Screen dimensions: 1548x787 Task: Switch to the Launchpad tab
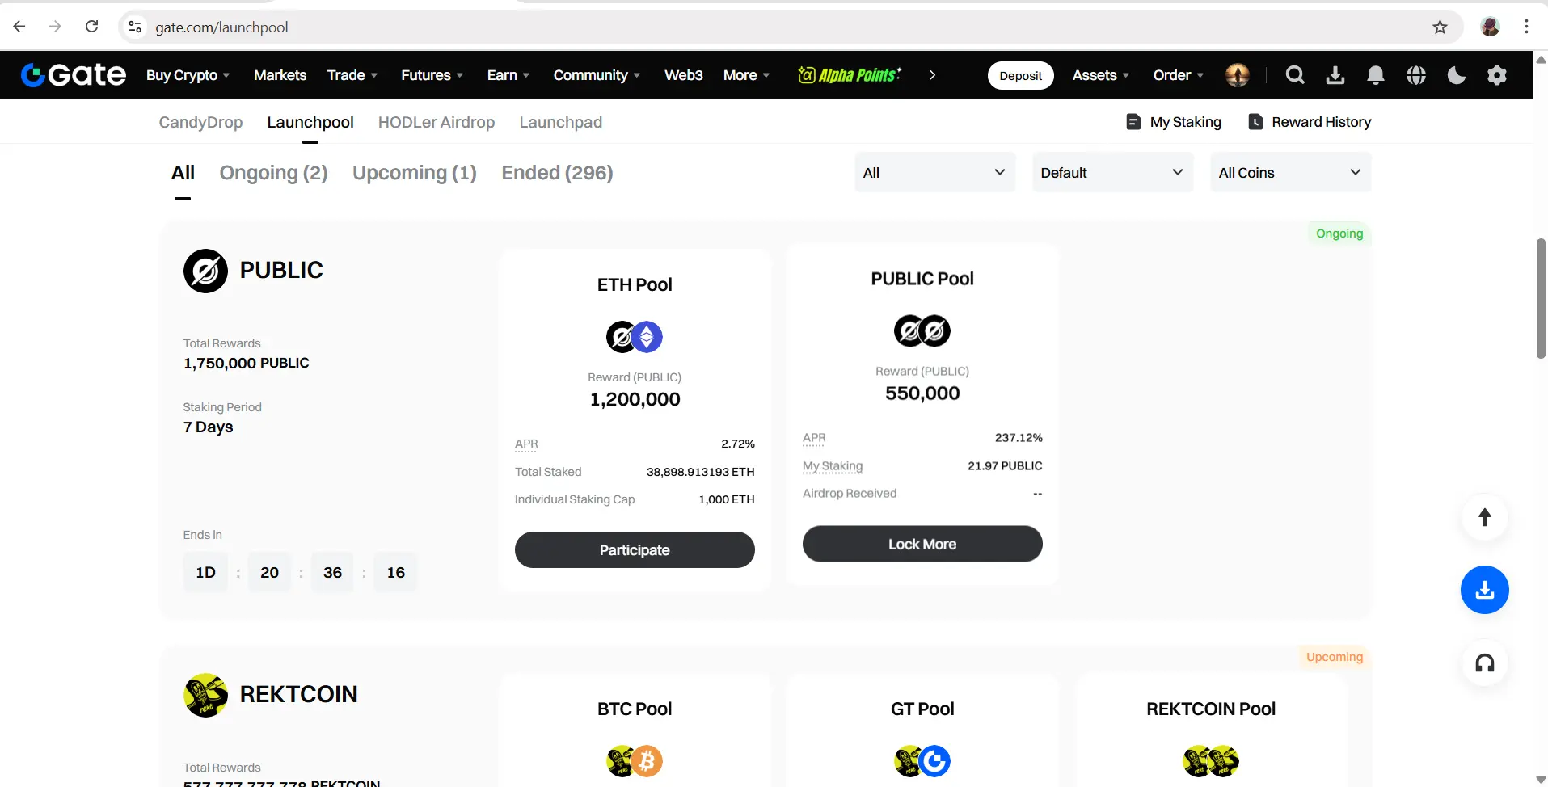561,122
